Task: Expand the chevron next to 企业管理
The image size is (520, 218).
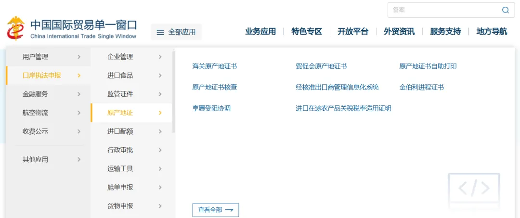Action: [x=160, y=57]
